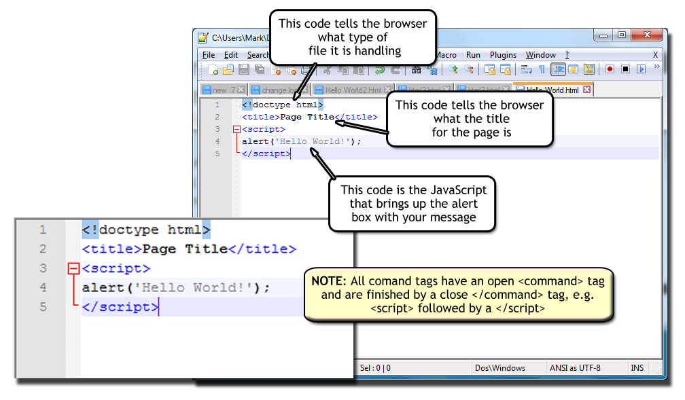Expand the toolbar overflow chevron
The image size is (685, 400).
coord(657,67)
